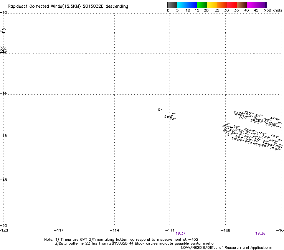Click the purple 19:38 time label
This screenshot has width=284, height=250.
coord(260,233)
